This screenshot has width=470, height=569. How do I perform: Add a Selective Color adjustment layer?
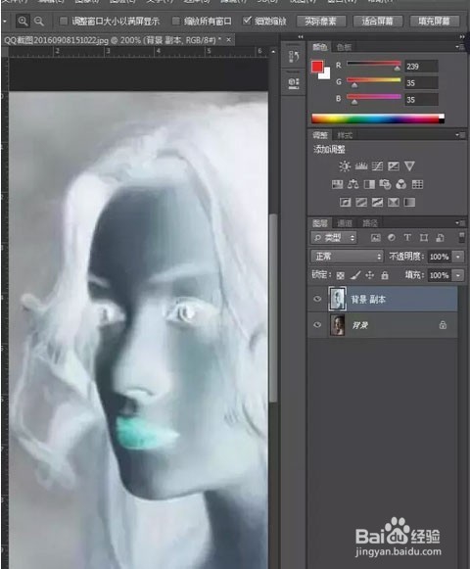tap(394, 202)
